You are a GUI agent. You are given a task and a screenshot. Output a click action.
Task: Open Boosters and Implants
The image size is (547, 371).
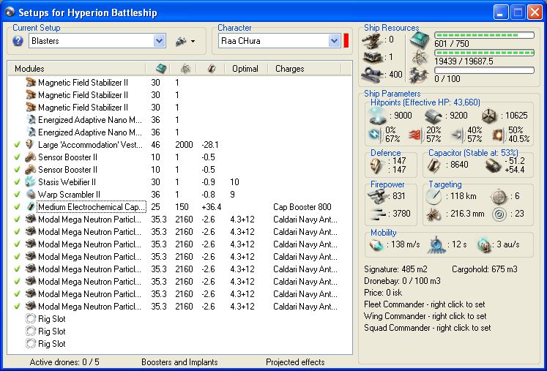point(180,361)
